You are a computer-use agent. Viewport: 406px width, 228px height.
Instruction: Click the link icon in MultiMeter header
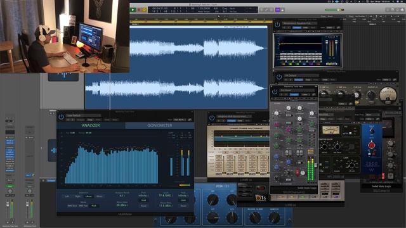[x=190, y=120]
